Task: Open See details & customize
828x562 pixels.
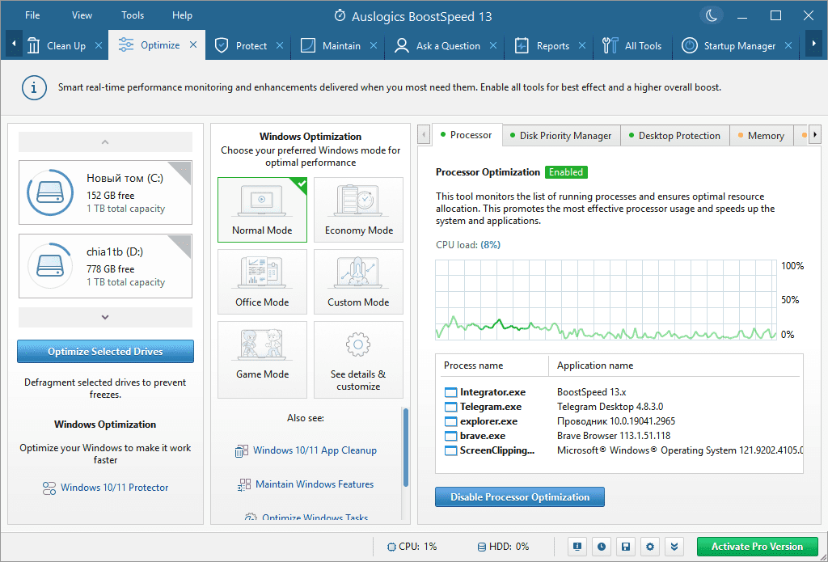Action: click(x=358, y=360)
